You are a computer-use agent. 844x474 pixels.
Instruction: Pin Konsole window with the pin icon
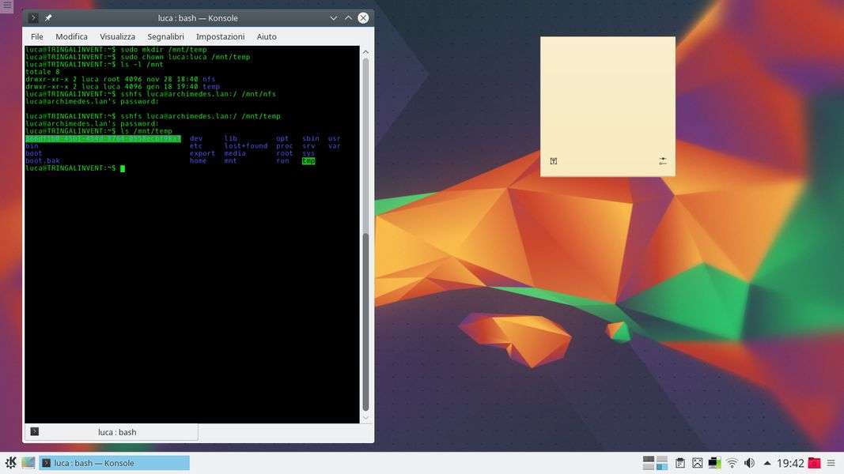[x=48, y=18]
